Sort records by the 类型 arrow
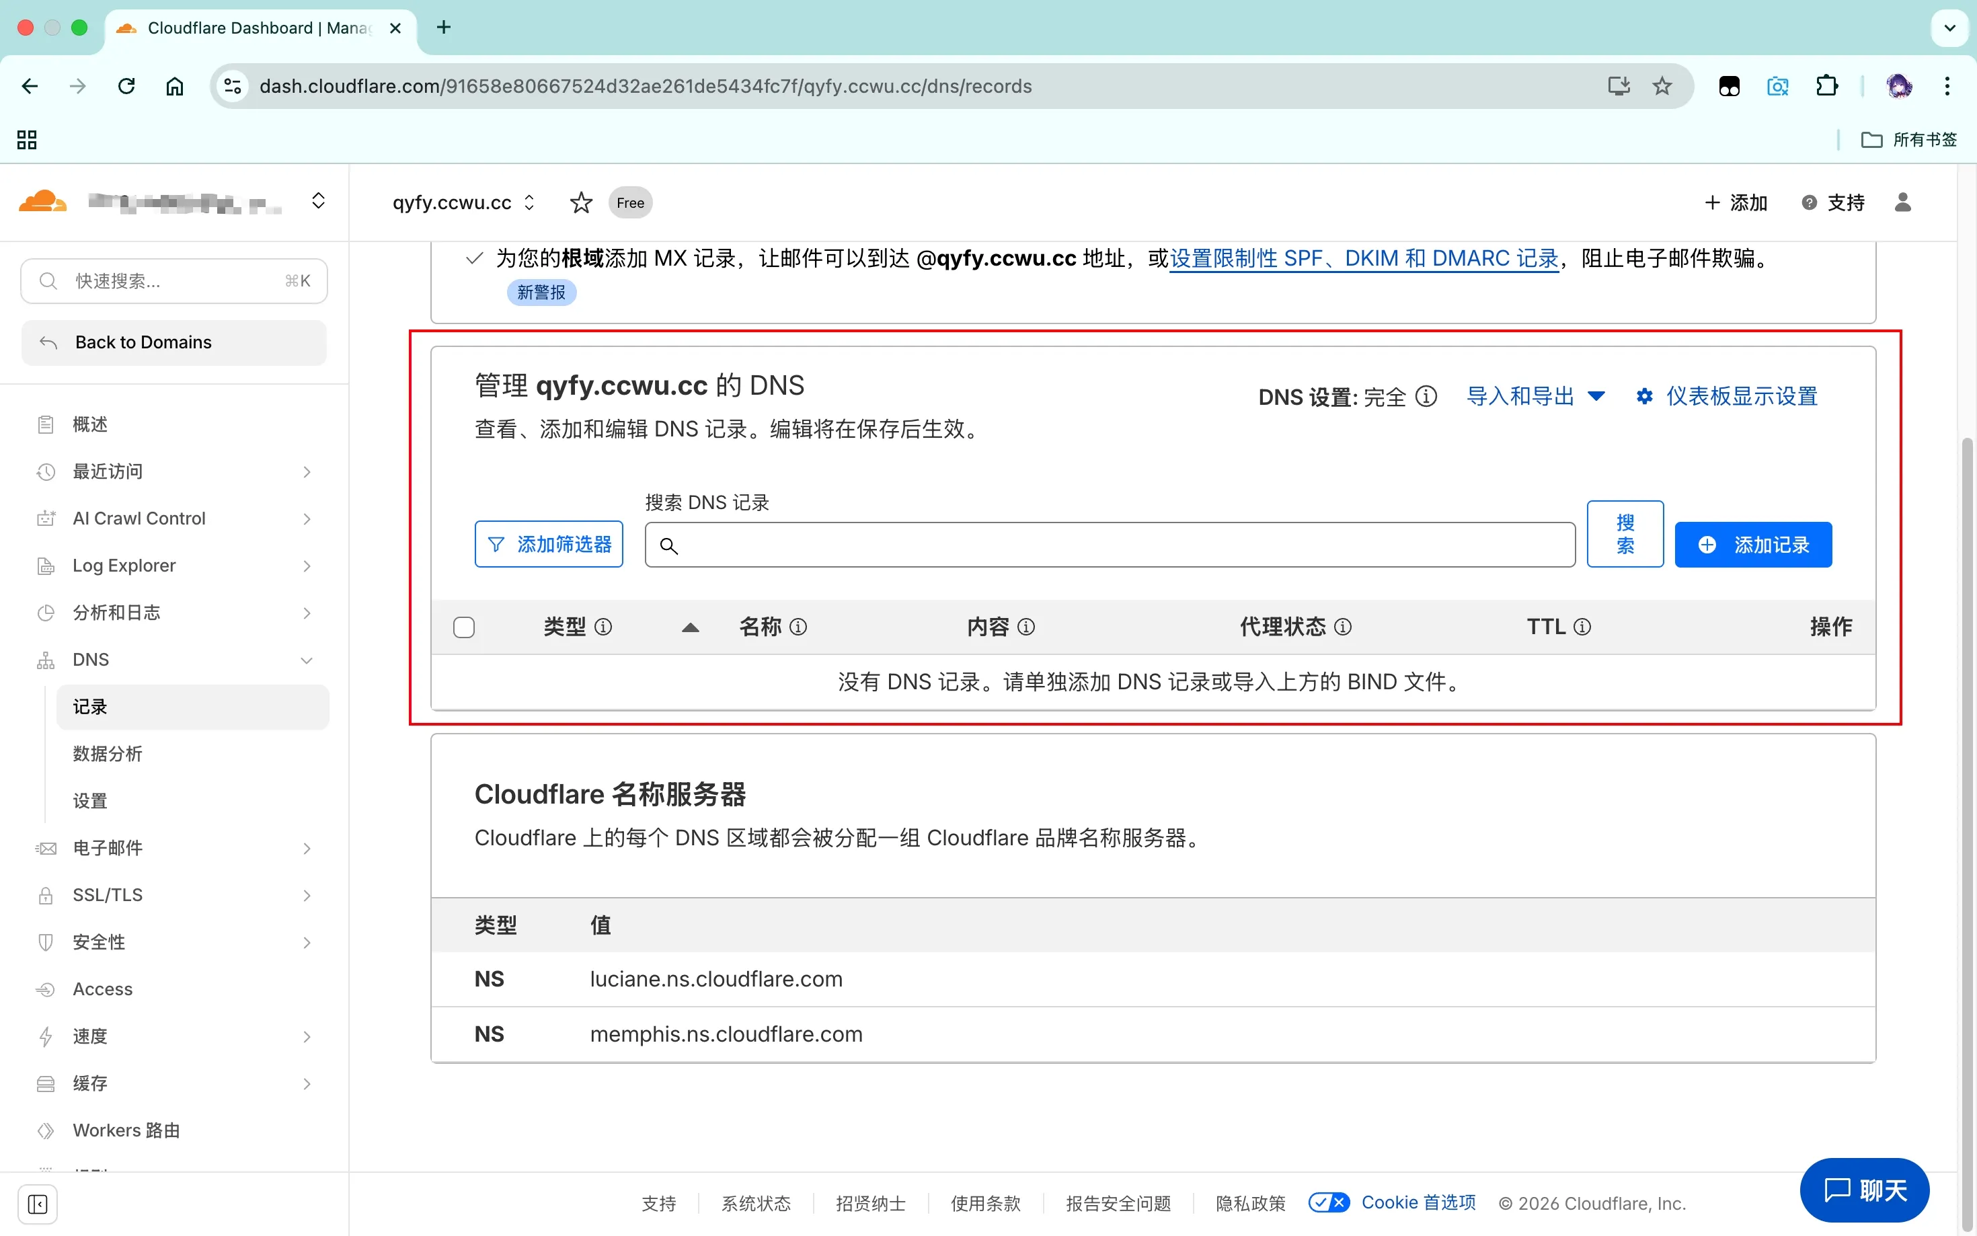 (x=690, y=627)
